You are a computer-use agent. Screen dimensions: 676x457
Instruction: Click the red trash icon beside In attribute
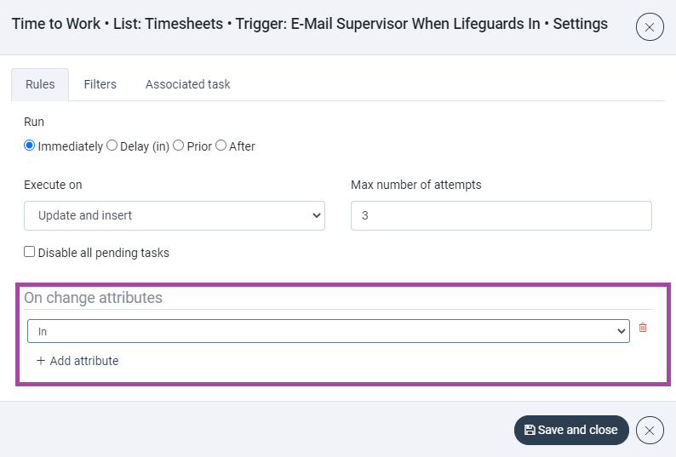pyautogui.click(x=643, y=328)
